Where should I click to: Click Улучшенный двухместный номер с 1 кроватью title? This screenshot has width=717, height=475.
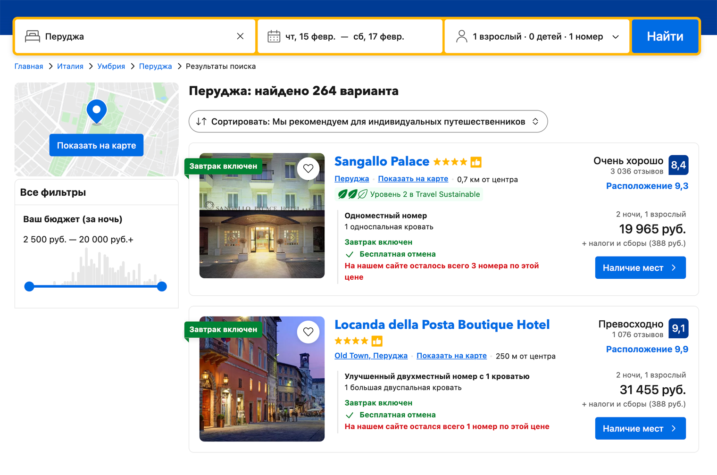(x=437, y=376)
